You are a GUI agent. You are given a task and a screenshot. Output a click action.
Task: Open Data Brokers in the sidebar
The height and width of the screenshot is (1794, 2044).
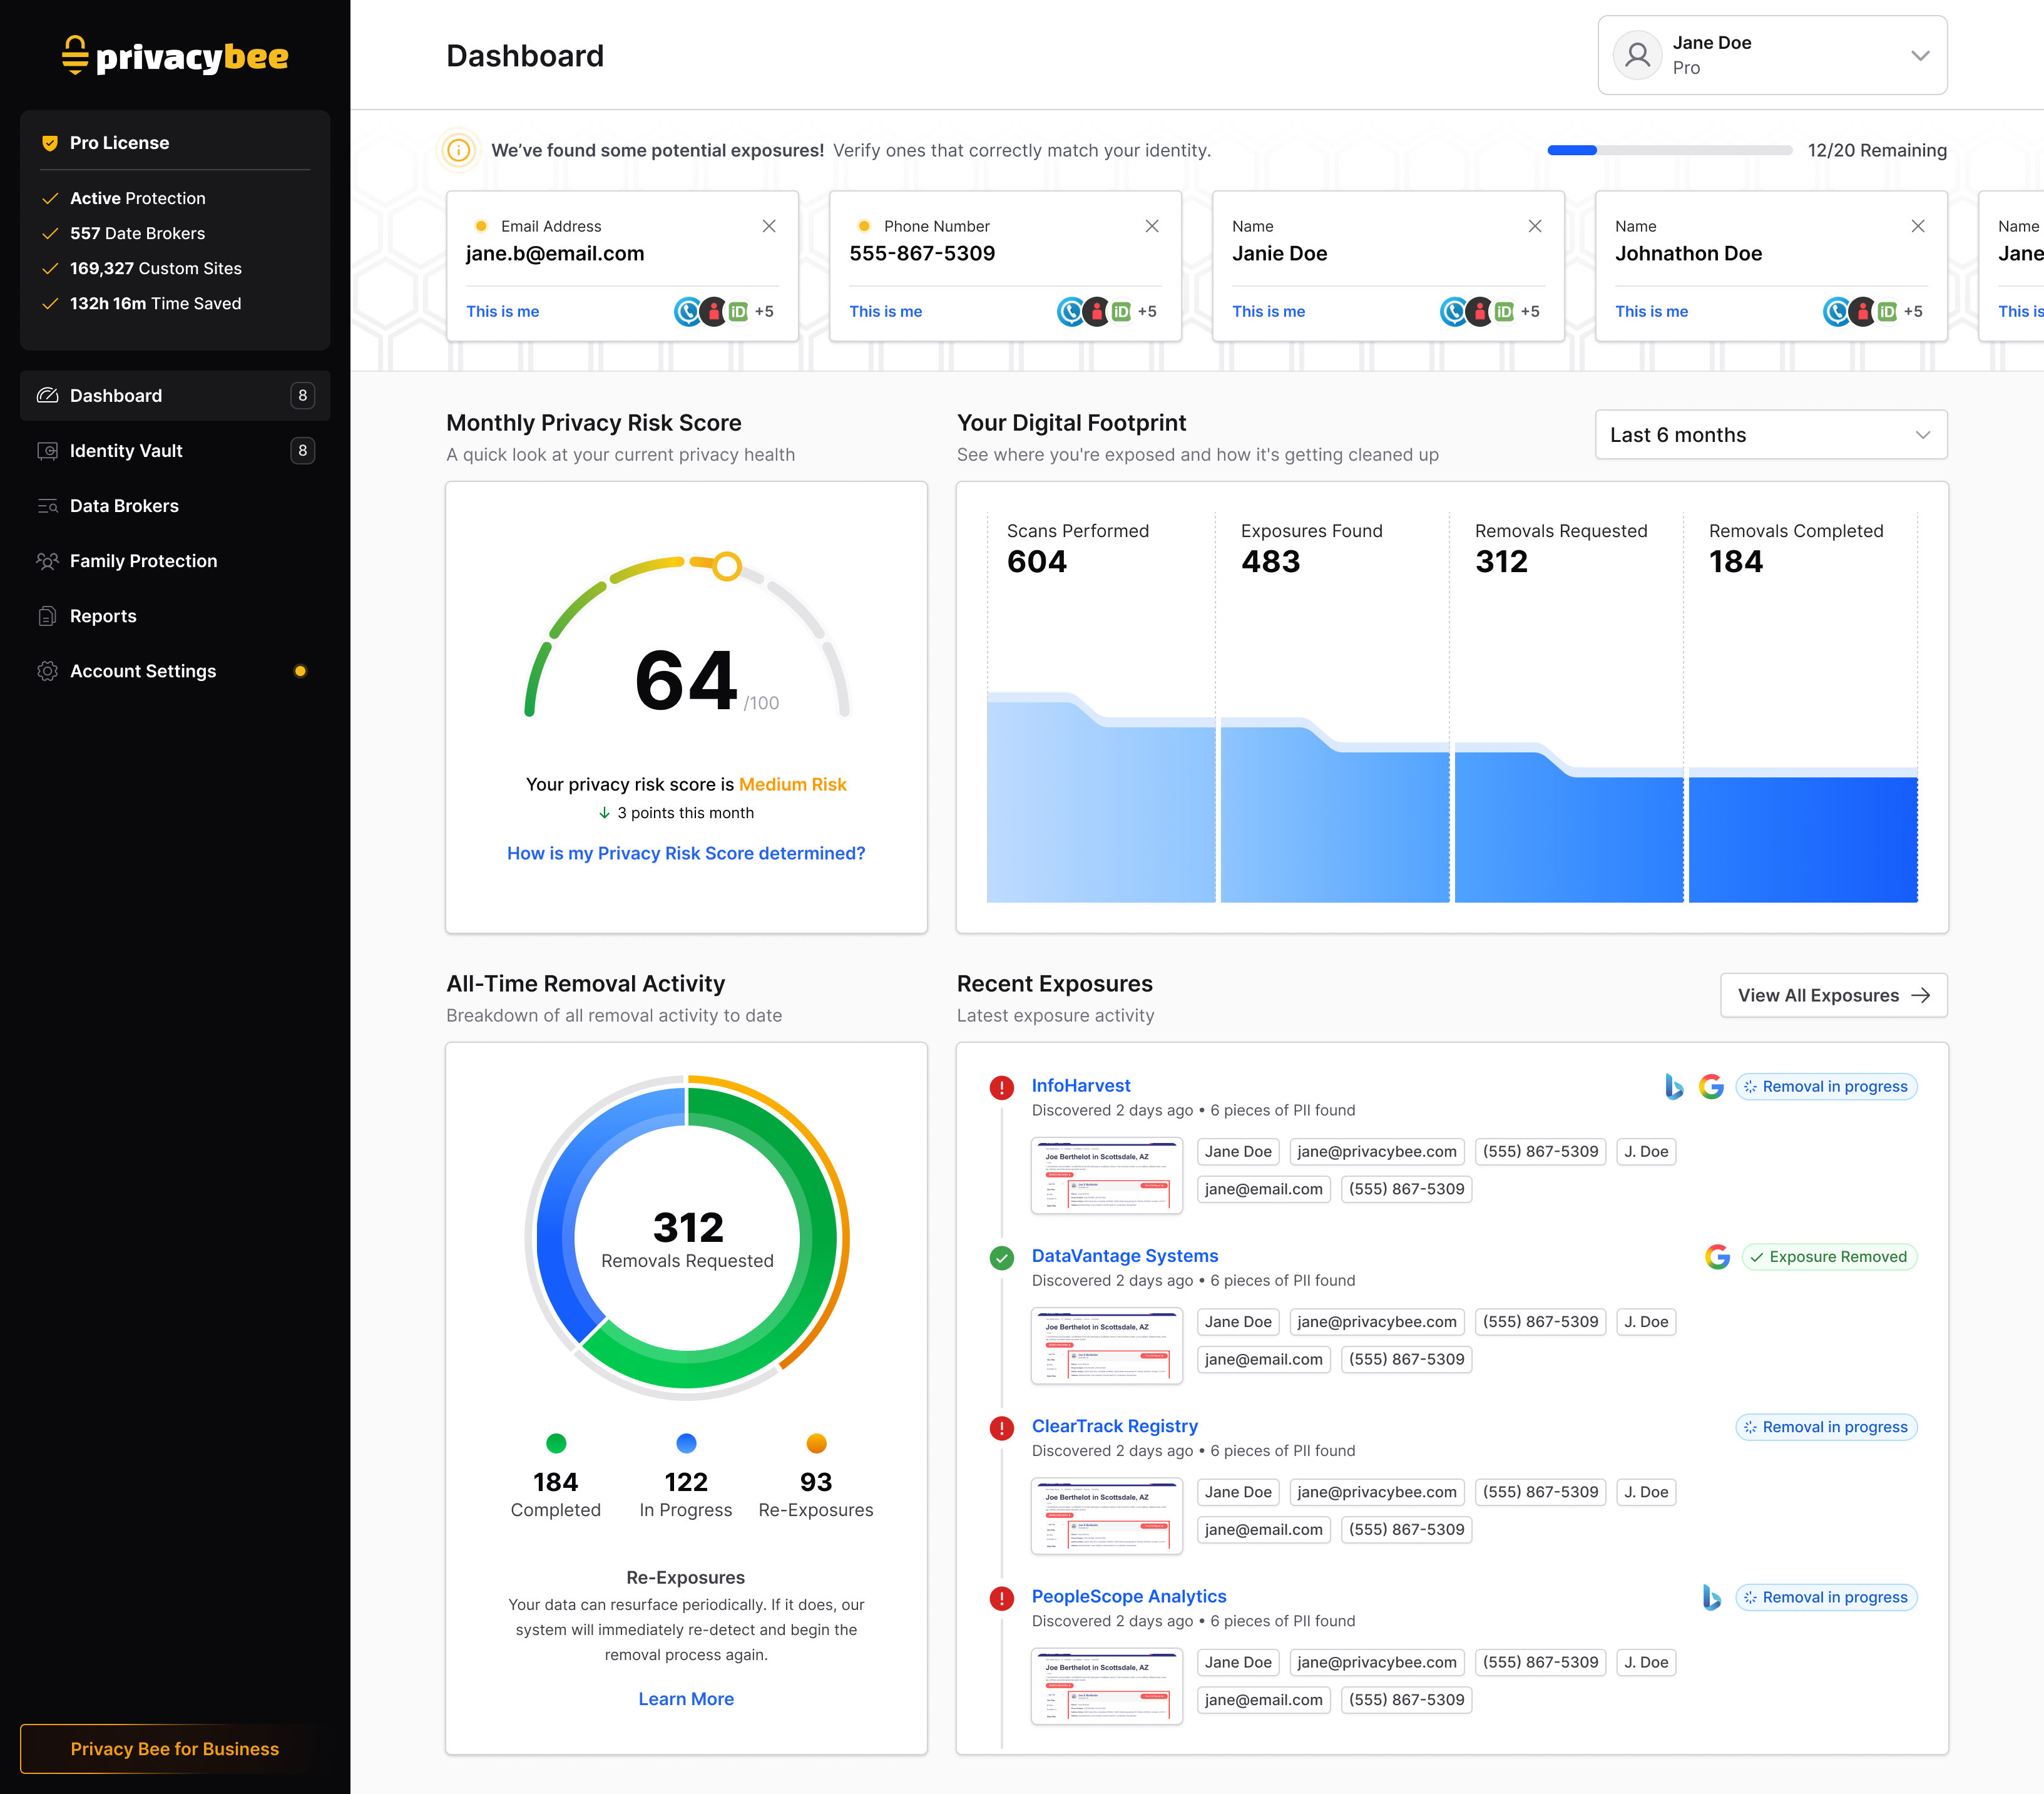coord(175,506)
